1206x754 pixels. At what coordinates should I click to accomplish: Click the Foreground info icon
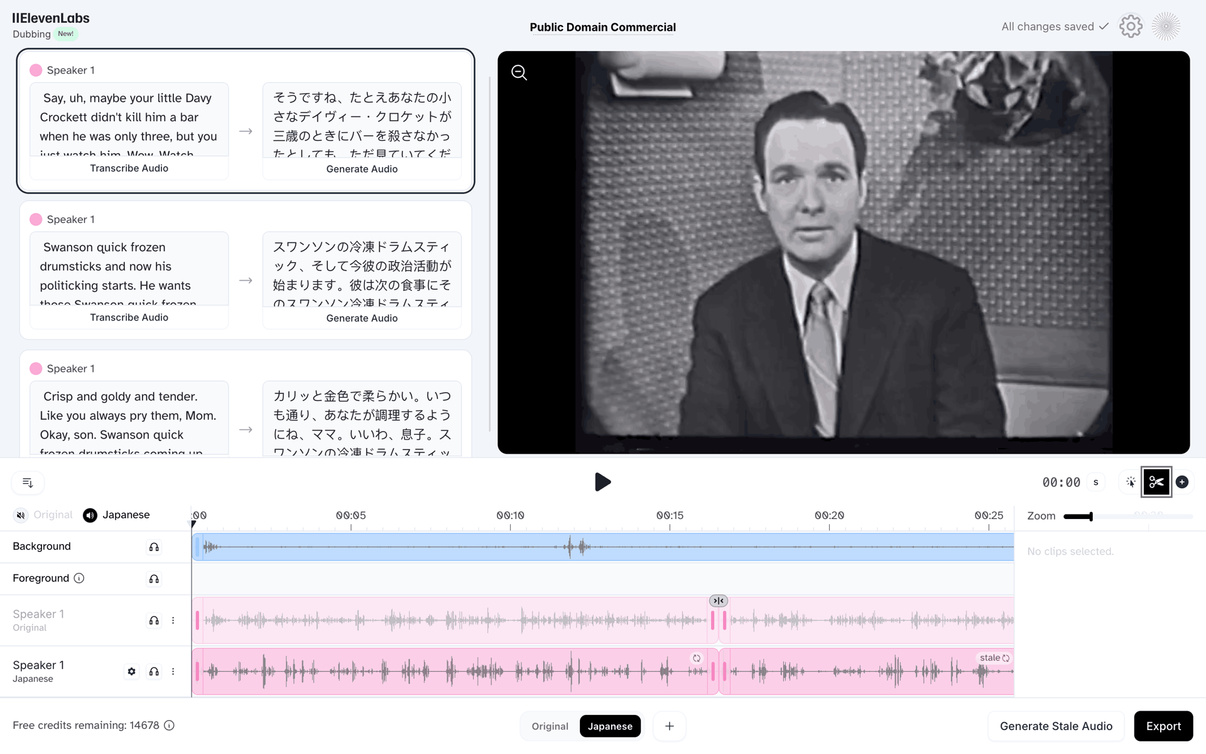click(x=79, y=578)
